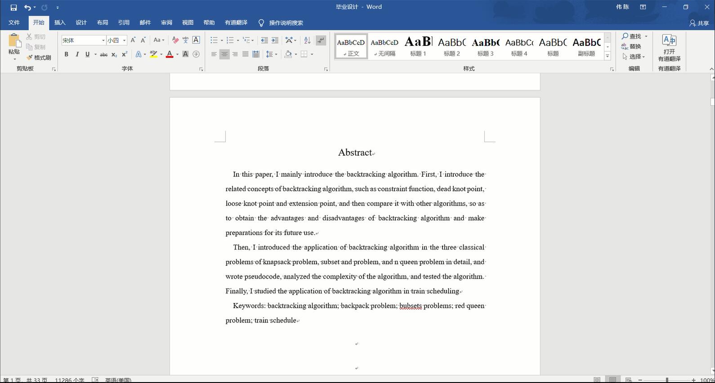This screenshot has height=383, width=715.
Task: Expand the styles gallery More arrow
Action: tap(608, 56)
